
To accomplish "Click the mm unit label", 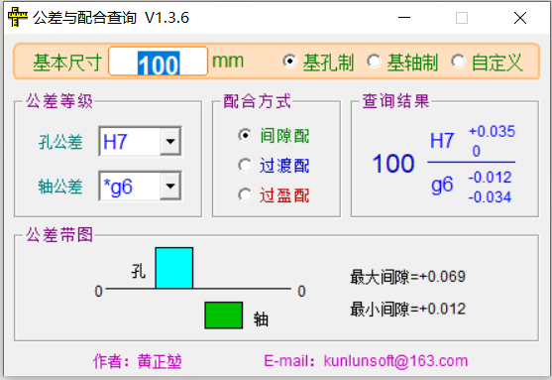I will pos(228,61).
